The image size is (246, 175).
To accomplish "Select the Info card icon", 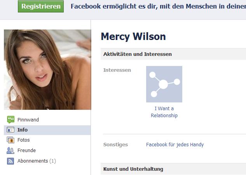I will click(10, 130).
